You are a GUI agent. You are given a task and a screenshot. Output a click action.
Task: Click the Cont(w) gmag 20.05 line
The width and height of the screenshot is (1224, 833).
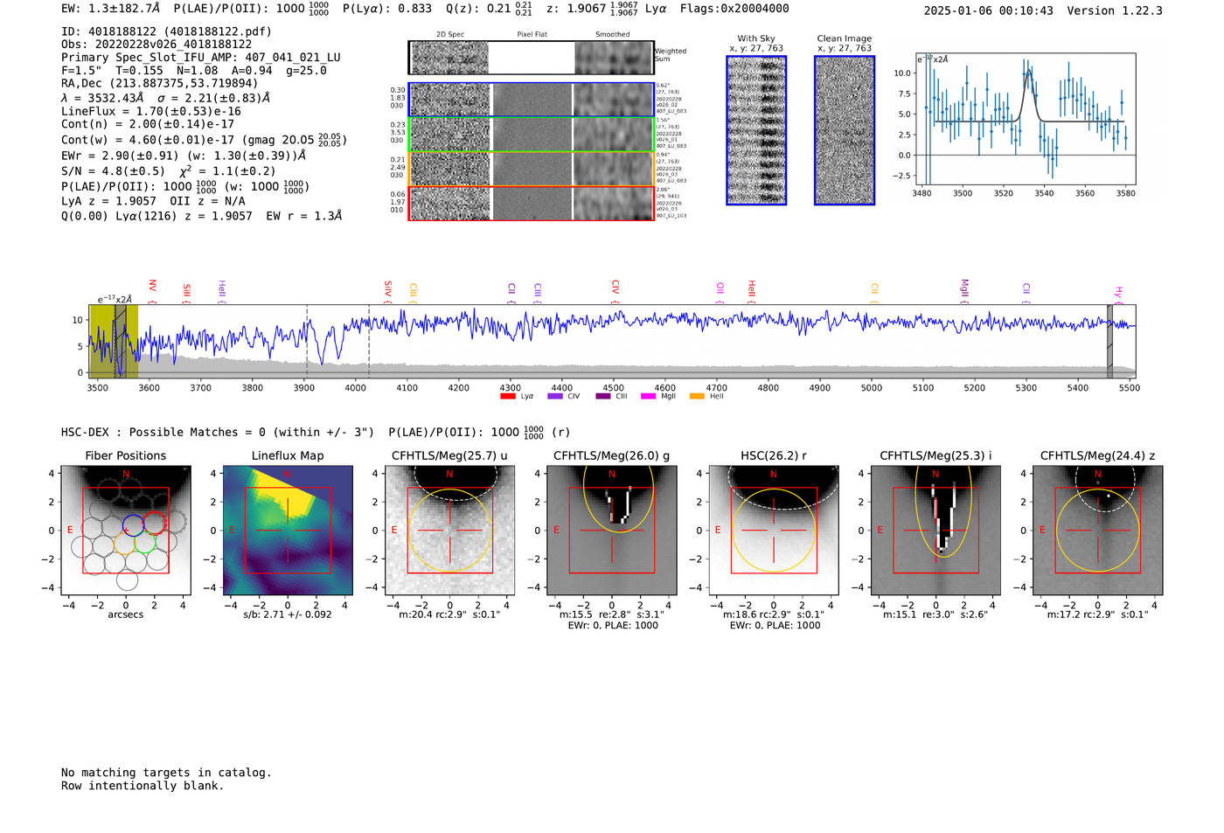(x=204, y=140)
